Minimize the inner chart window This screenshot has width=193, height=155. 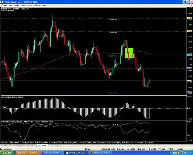coord(186,6)
